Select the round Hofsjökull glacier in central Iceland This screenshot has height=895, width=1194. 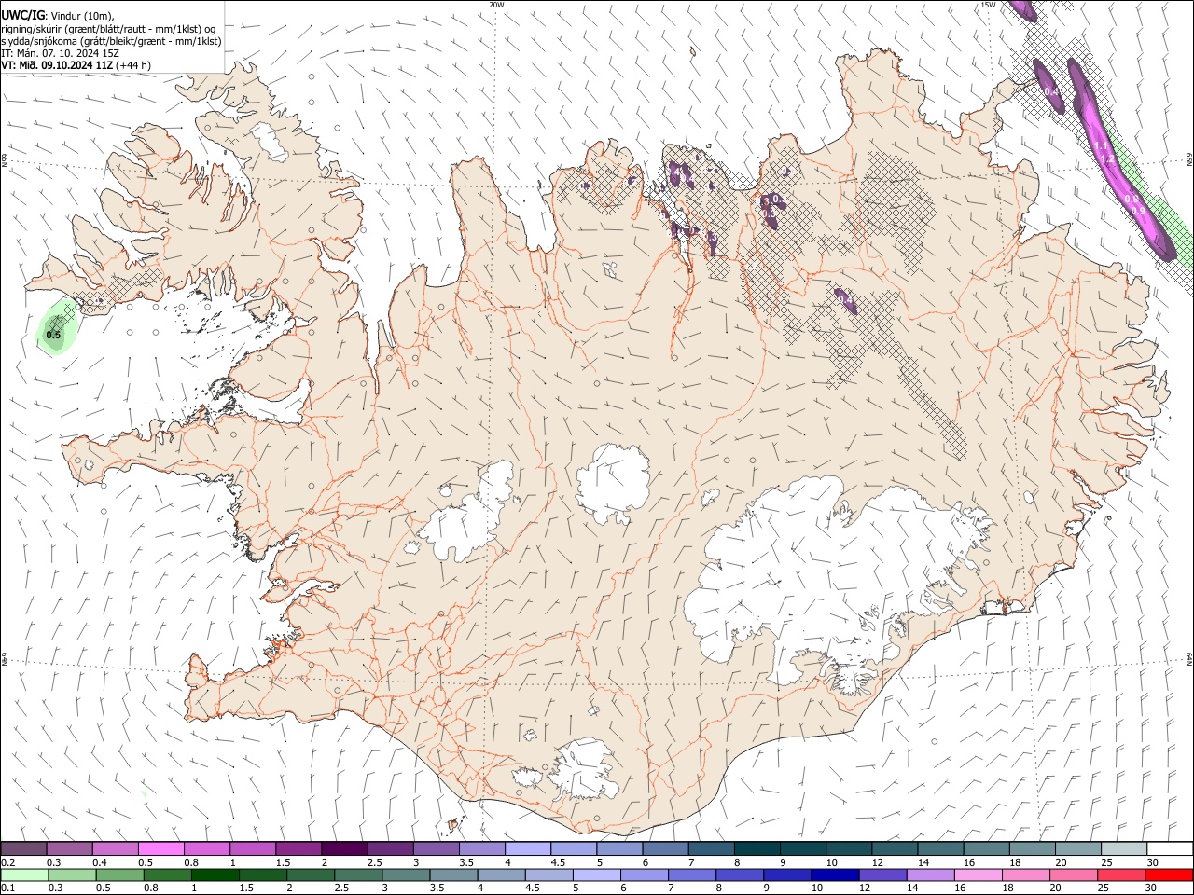613,482
